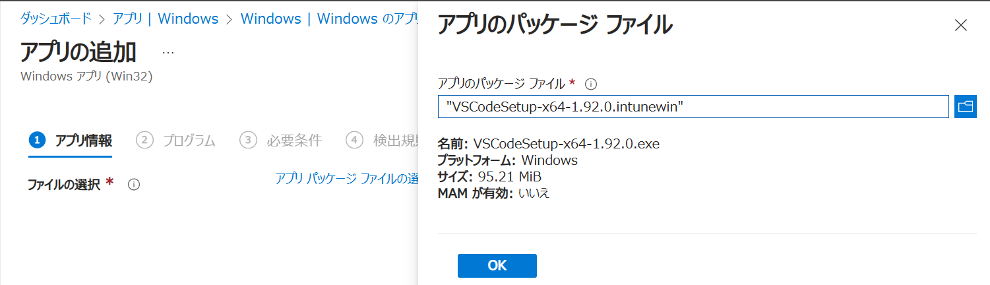
Task: Click the info icon next to ファイルの選択
Action: pyautogui.click(x=133, y=185)
